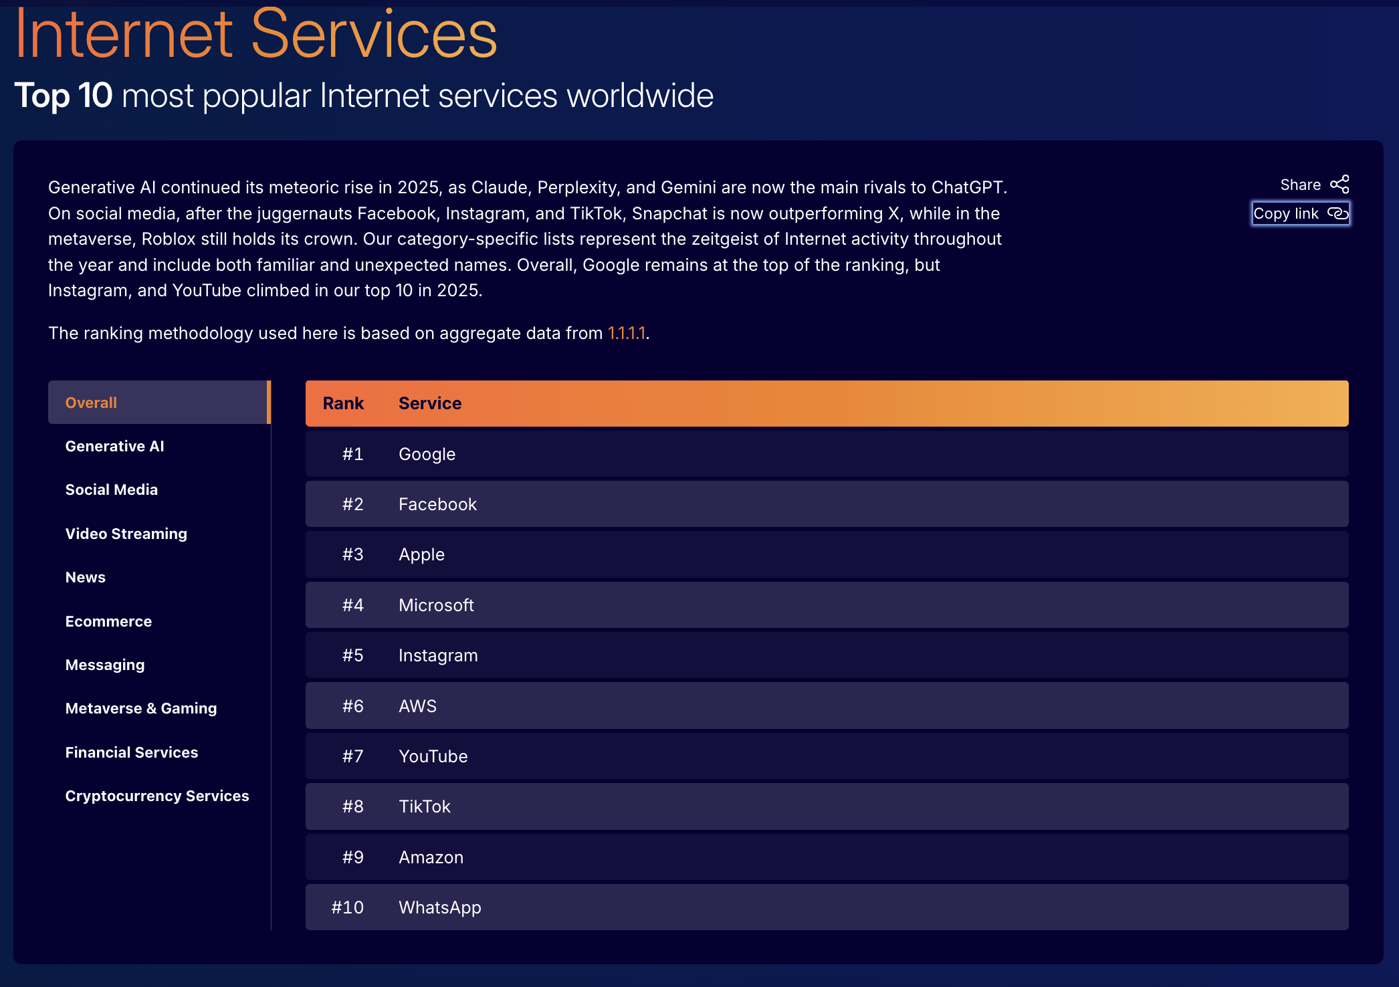This screenshot has height=987, width=1399.
Task: Open the Social Media category
Action: 111,489
